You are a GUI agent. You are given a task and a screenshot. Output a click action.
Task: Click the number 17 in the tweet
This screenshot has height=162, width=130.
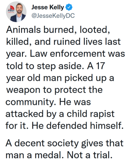point(100,66)
